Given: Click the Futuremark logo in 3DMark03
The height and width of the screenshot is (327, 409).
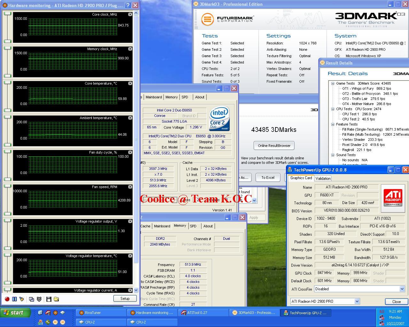Looking at the screenshot, I should [x=228, y=19].
